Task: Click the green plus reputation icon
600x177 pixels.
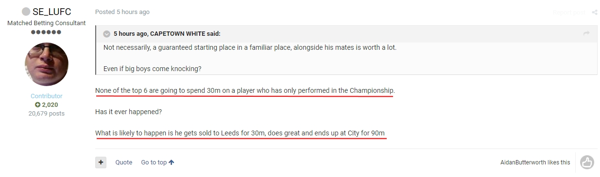Action: pyautogui.click(x=37, y=105)
